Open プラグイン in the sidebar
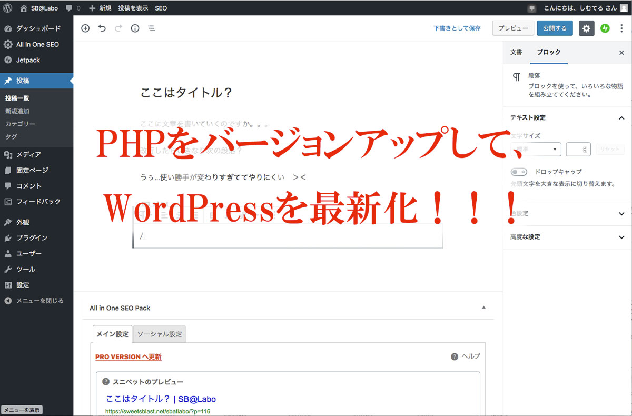632x416 pixels. [x=36, y=237]
